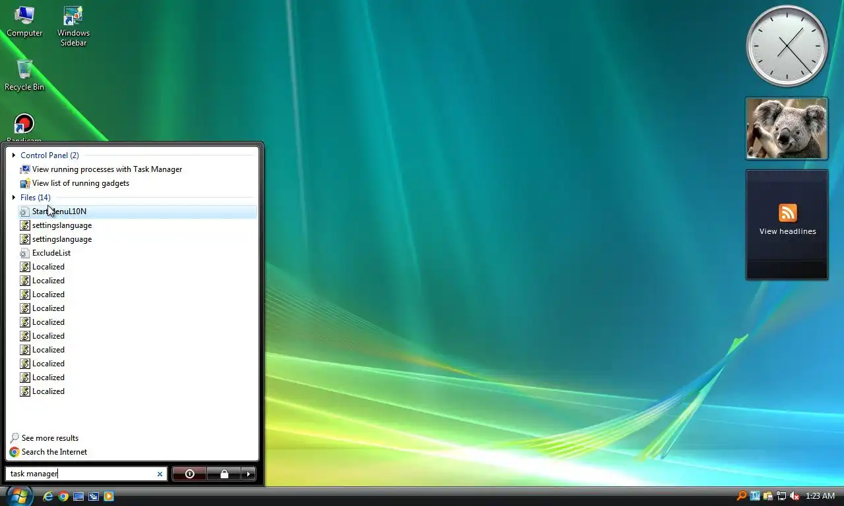This screenshot has width=844, height=506.
Task: Click the koala picture in Slide Show gadget
Action: [787, 128]
